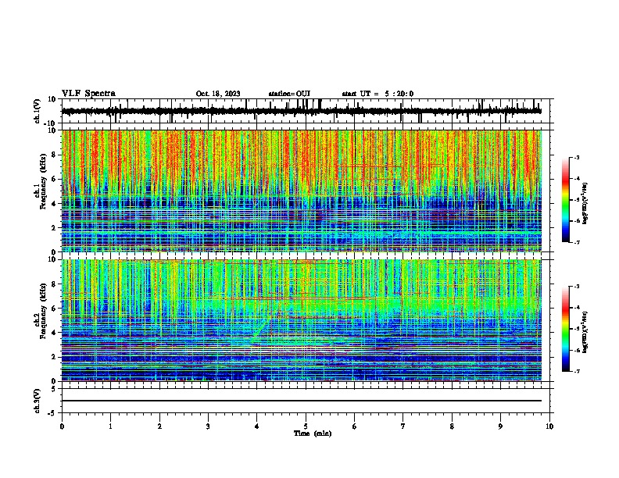The height and width of the screenshot is (478, 619).
Task: Click the "8" kHz tick on ch.1 axis
Action: (54, 155)
